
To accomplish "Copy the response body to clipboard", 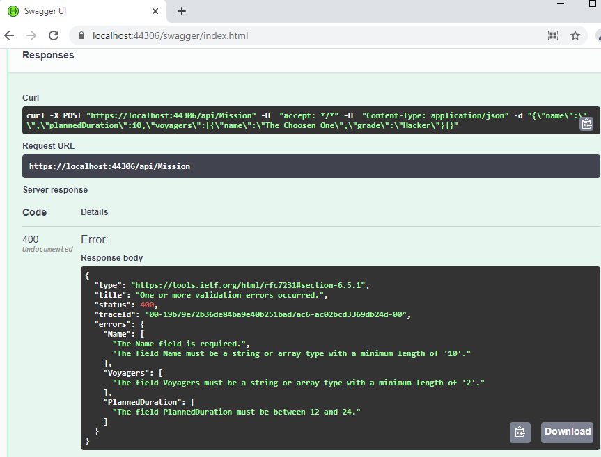I will pyautogui.click(x=520, y=432).
